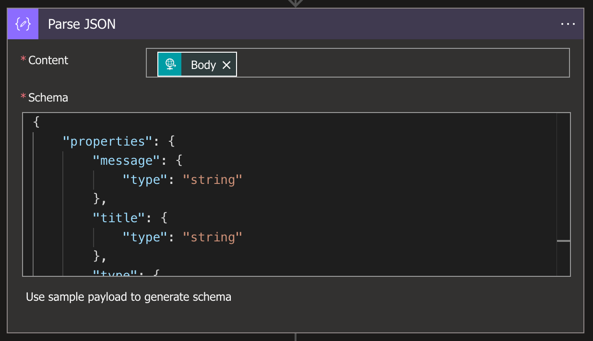Click the closing brace after message block
Viewport: 593px width, 341px height.
click(x=96, y=199)
